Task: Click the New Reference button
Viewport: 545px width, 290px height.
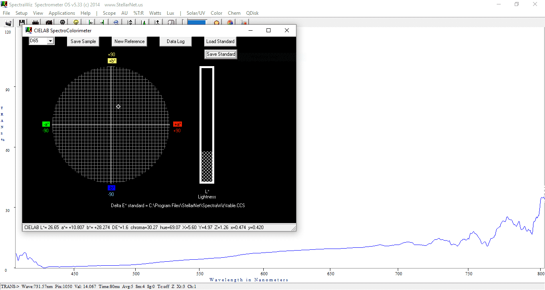Action: click(x=130, y=41)
